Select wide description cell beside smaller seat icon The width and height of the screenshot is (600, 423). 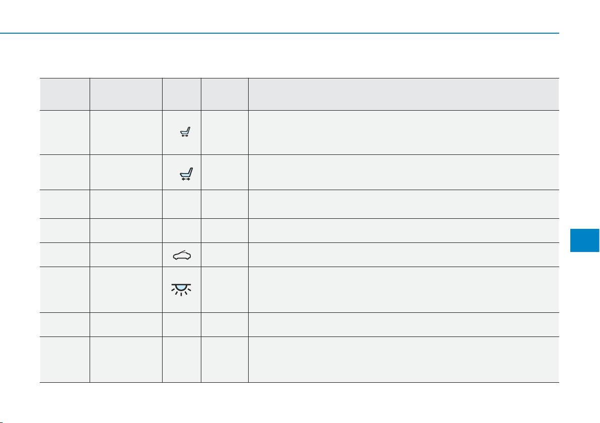click(x=404, y=132)
